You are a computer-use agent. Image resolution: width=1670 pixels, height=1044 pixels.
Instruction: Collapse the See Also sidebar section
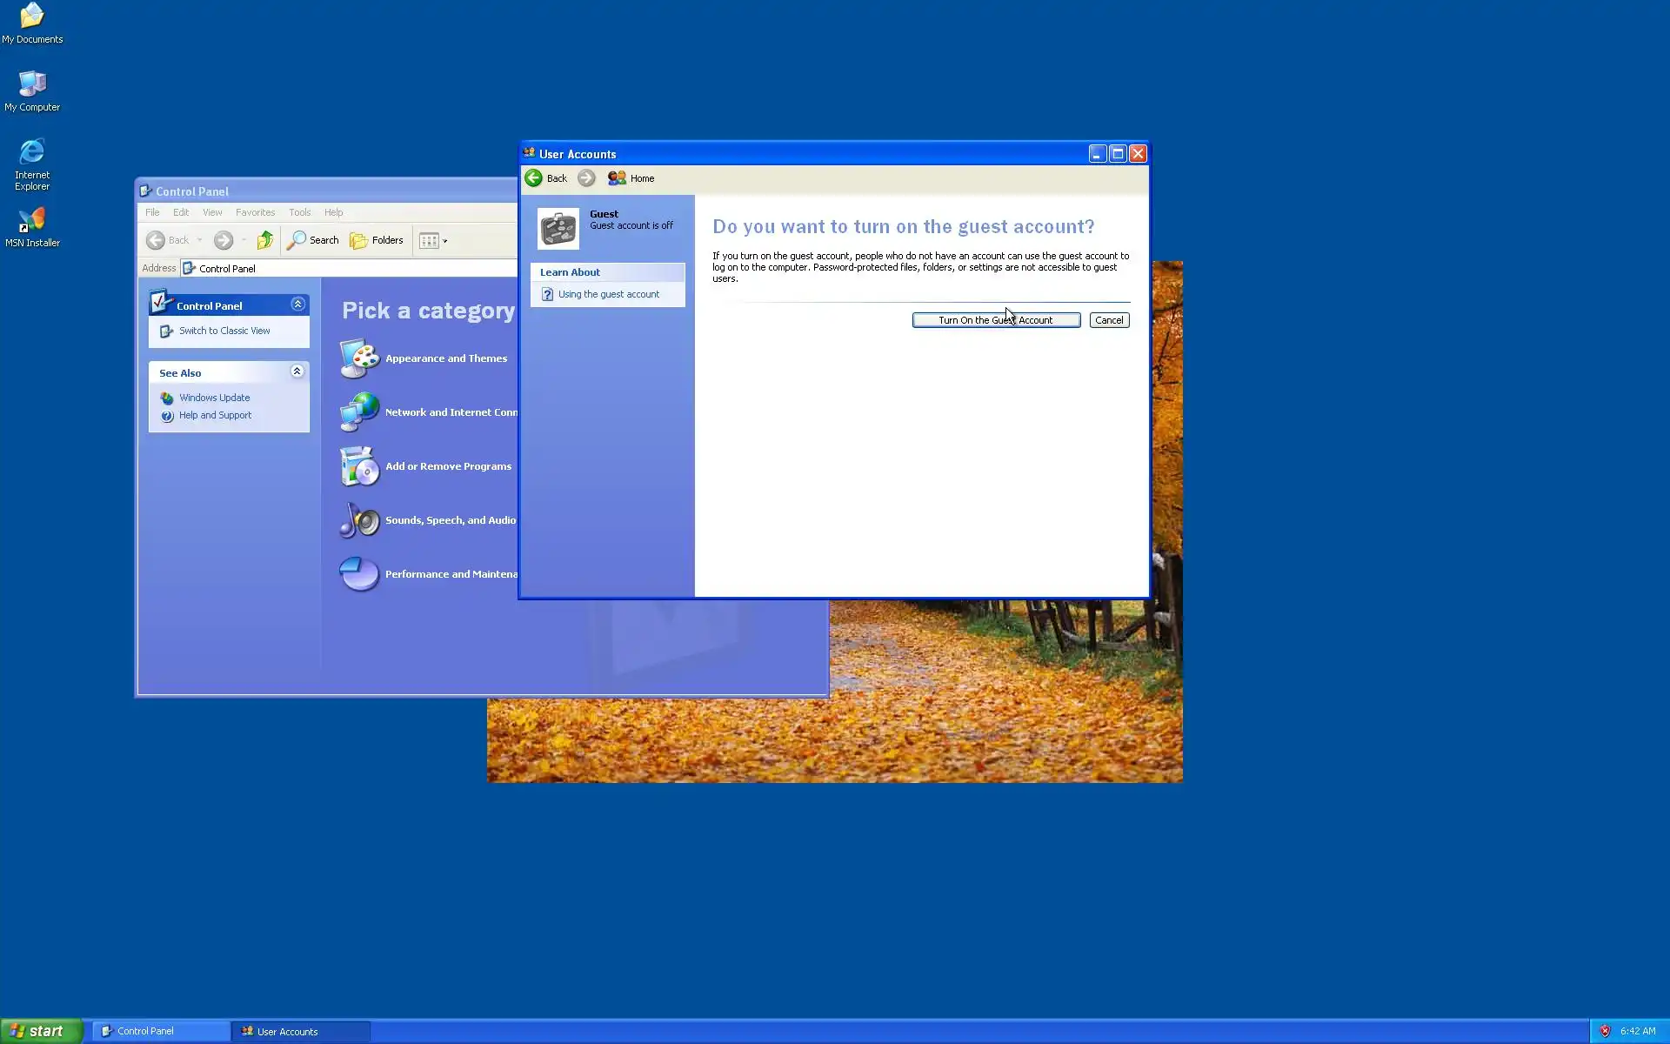pos(297,371)
